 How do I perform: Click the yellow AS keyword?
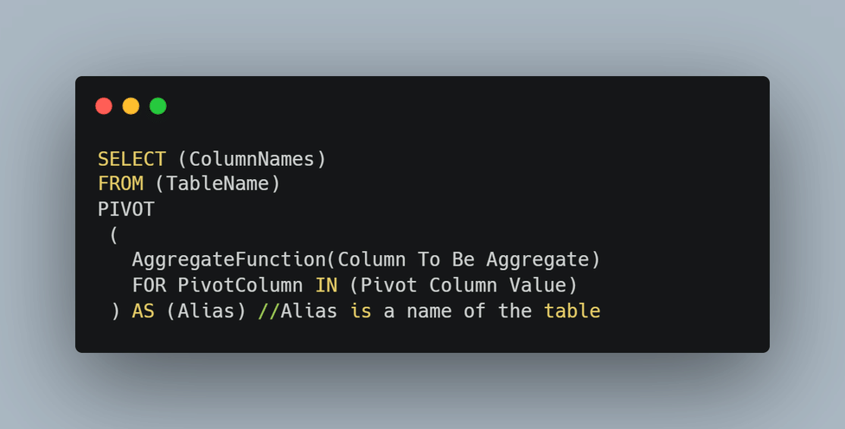143,311
